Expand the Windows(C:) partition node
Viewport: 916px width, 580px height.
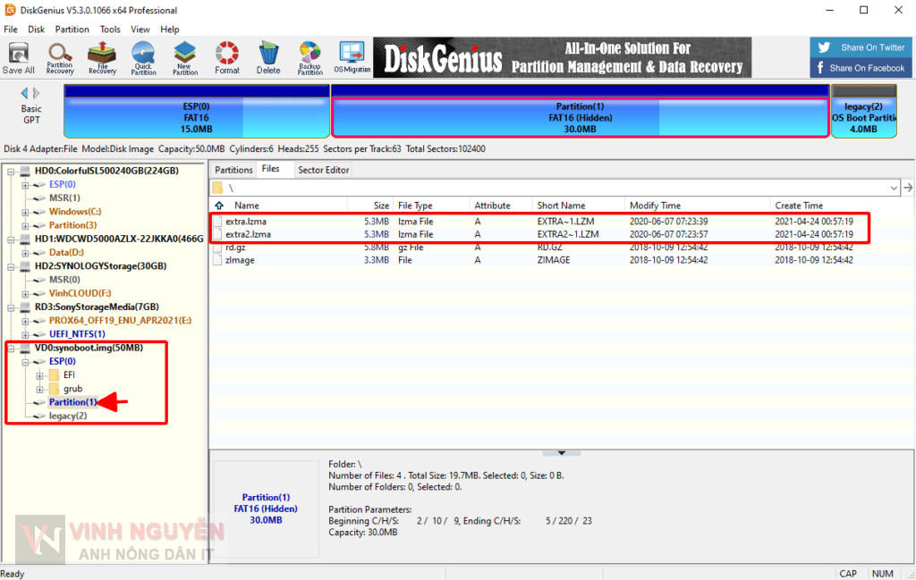[26, 212]
